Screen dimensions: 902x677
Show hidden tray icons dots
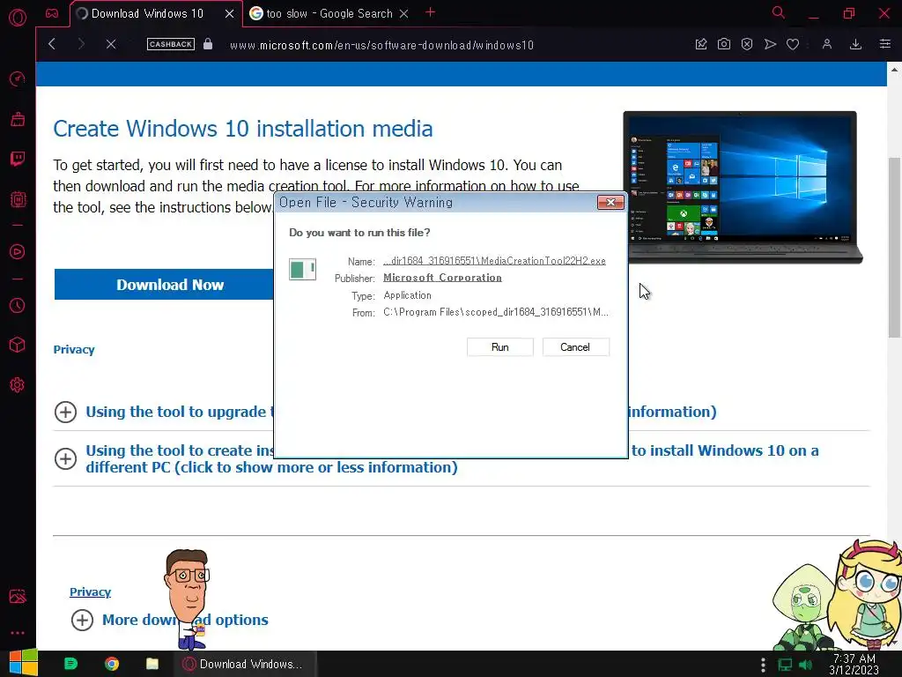coord(763,665)
